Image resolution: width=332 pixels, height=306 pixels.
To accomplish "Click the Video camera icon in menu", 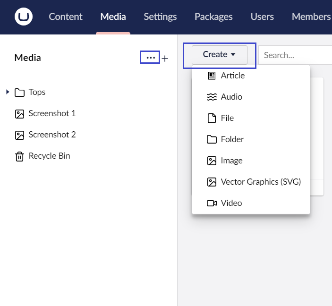I will tap(212, 203).
